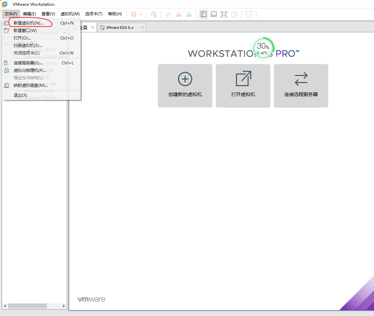
Task: Open the Help (帮助) menu
Action: [x=115, y=14]
